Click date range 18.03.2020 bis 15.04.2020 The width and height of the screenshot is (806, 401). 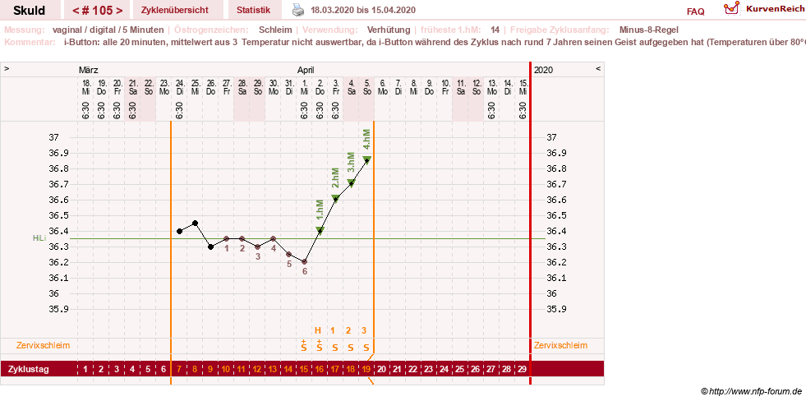pos(363,11)
